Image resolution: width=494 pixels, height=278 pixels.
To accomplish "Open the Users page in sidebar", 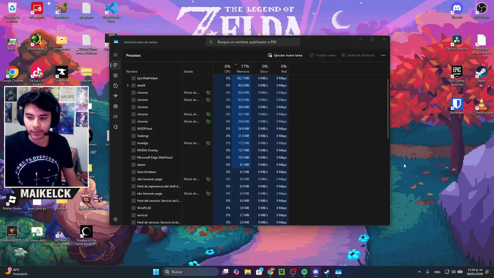I will 115,106.
